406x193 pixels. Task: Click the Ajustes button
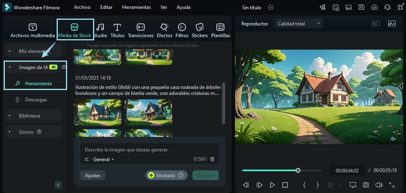pyautogui.click(x=93, y=175)
